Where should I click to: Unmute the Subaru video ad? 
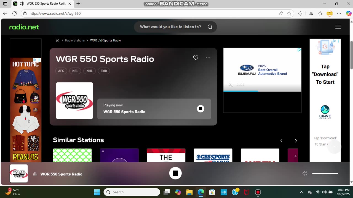click(x=231, y=85)
